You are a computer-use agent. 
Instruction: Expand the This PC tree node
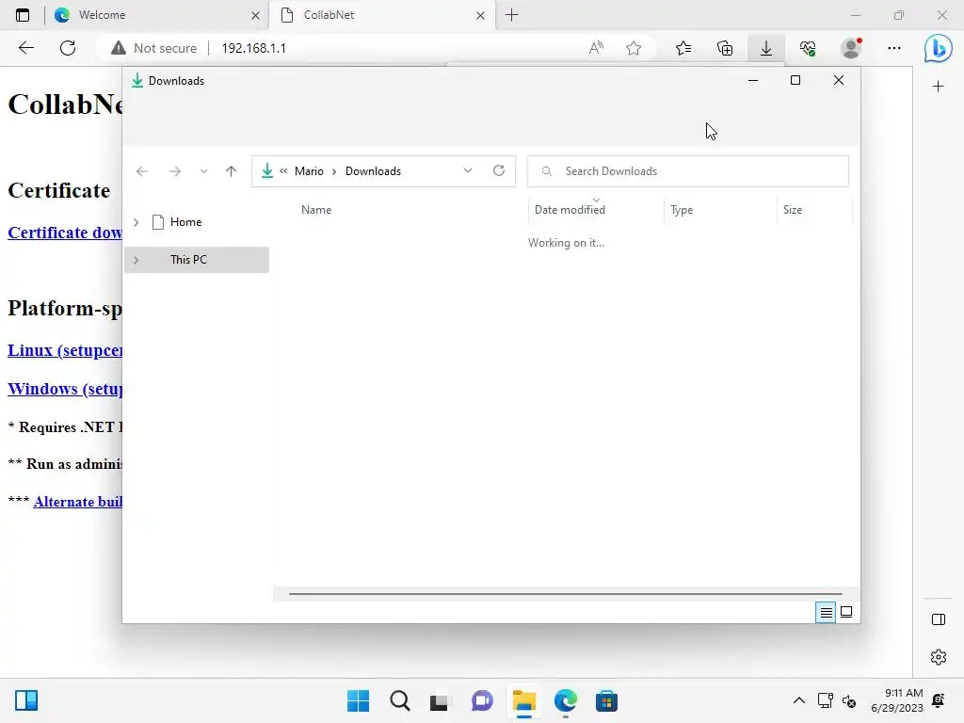pyautogui.click(x=136, y=260)
